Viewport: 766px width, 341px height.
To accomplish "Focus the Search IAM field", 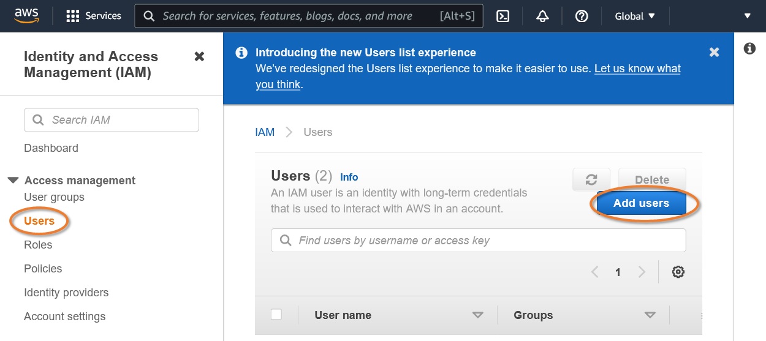I will 112,120.
